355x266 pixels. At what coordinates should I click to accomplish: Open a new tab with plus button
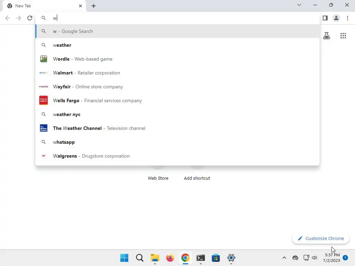[94, 6]
